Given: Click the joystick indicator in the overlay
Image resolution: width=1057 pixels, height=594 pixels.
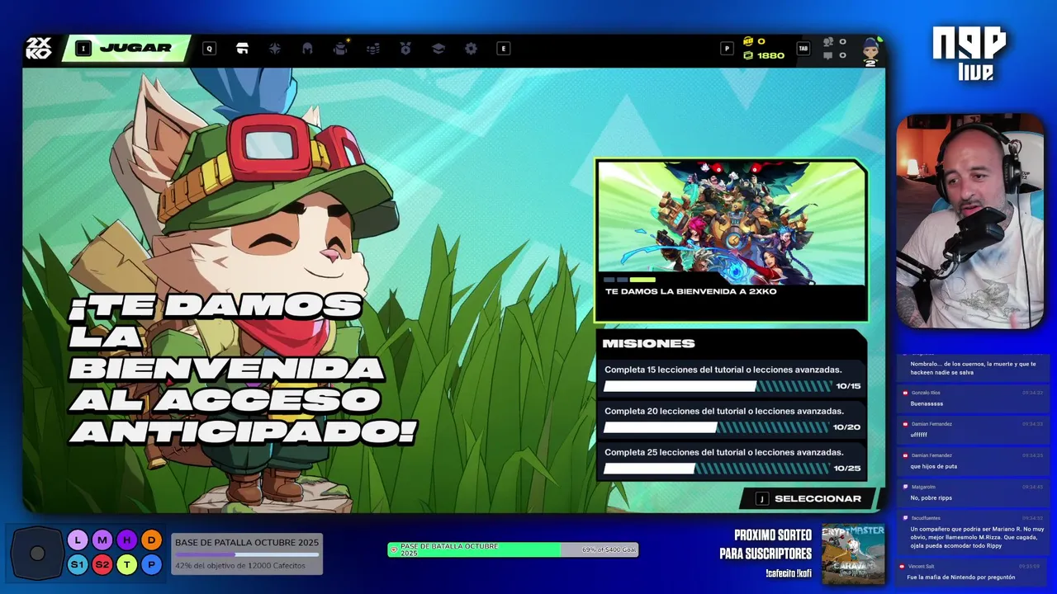Looking at the screenshot, I should pos(37,554).
